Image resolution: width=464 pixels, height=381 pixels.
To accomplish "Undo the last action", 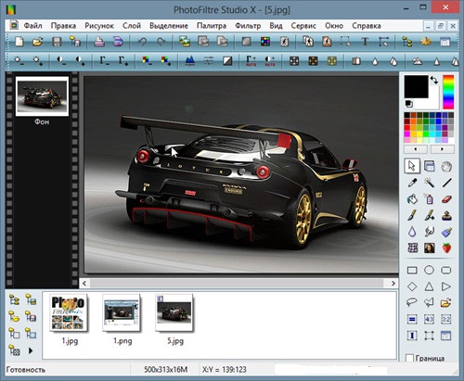I will pos(142,42).
